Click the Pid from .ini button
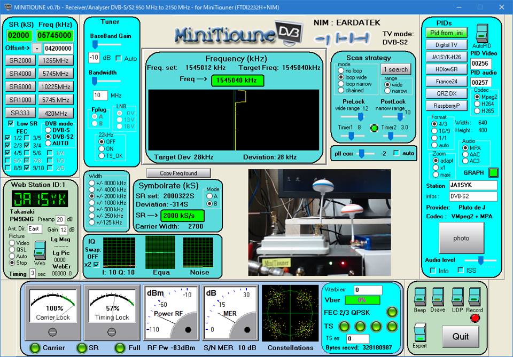Screen dimensions: 513x357 pos(446,33)
